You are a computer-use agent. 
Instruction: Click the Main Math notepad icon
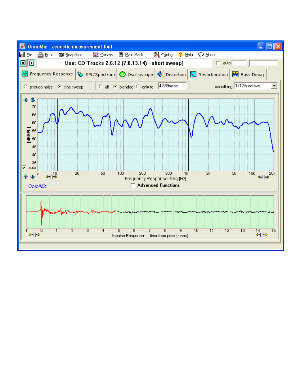(121, 55)
